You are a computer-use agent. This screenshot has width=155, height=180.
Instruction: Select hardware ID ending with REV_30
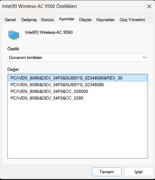(x=77, y=78)
